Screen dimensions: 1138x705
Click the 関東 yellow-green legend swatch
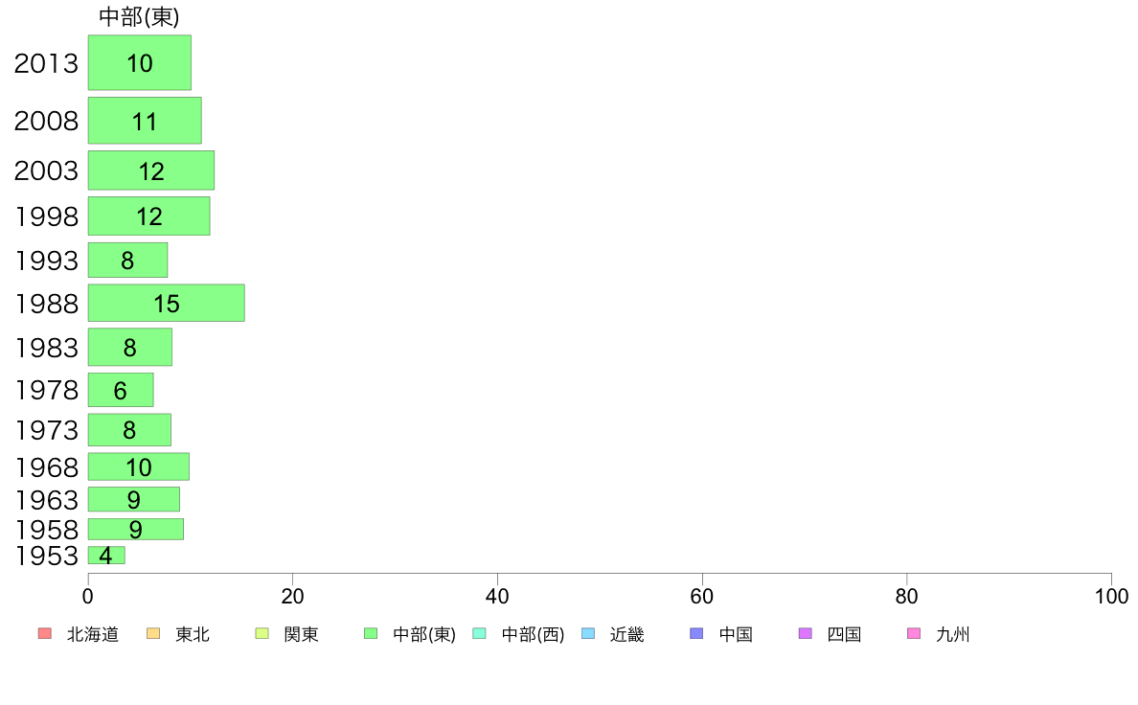262,634
